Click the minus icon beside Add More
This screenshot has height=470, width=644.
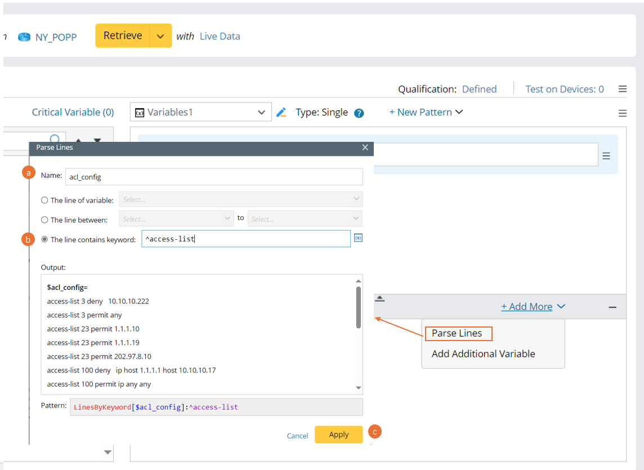[612, 307]
